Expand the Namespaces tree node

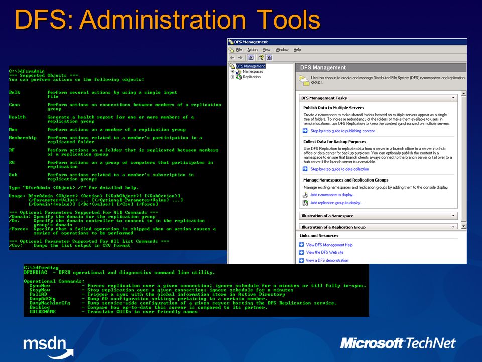[232, 72]
